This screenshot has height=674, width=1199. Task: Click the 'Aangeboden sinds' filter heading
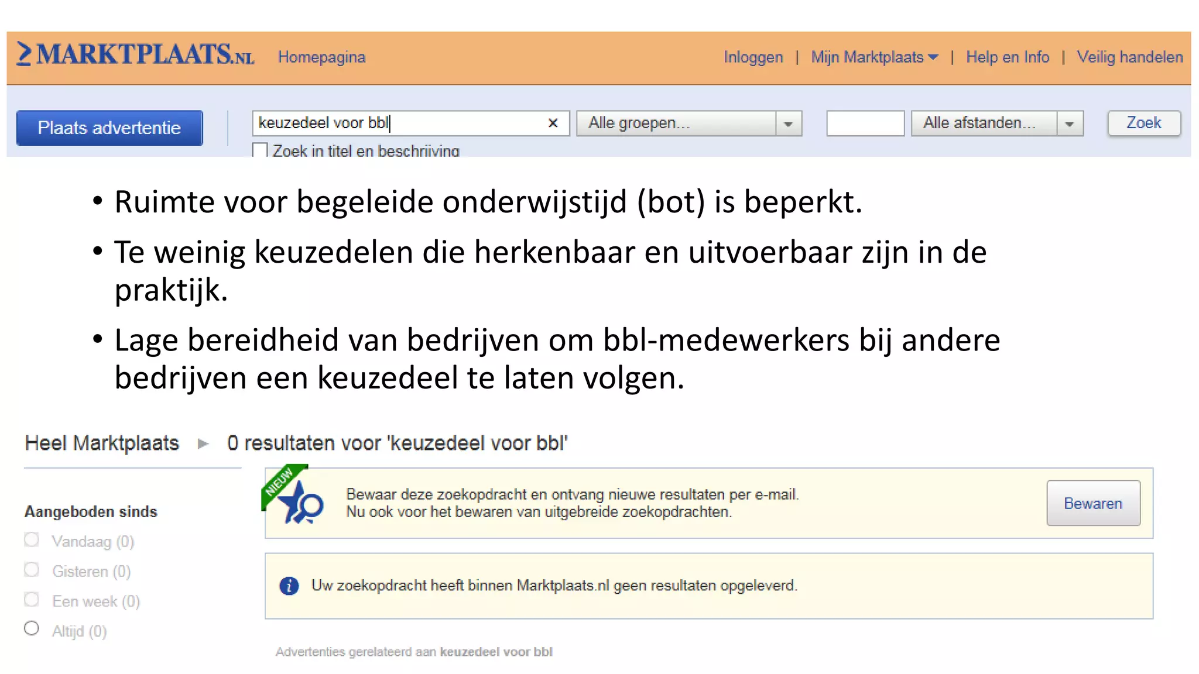tap(91, 512)
